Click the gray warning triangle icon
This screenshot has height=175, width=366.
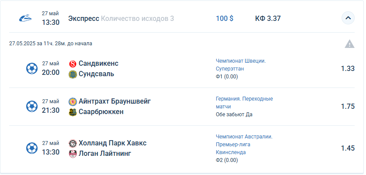[x=349, y=44]
